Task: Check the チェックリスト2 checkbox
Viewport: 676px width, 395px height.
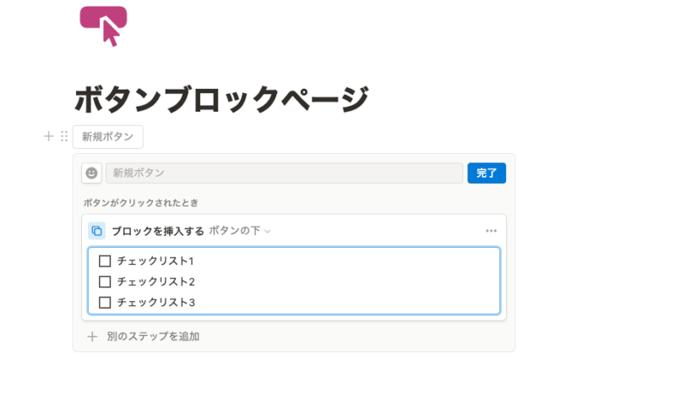Action: coord(105,282)
